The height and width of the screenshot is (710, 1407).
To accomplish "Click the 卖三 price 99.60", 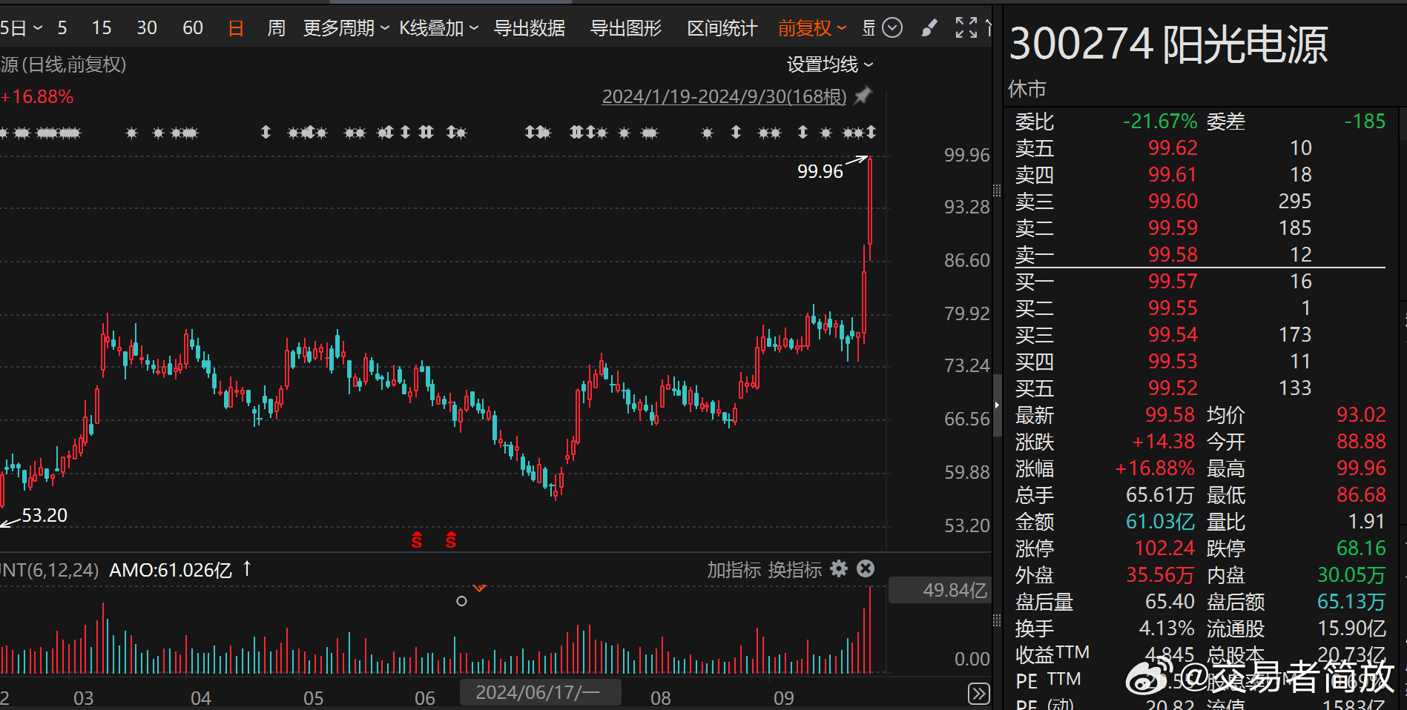I will point(1173,201).
